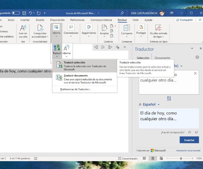This screenshot has width=203, height=169.
Task: Click the source text box in Traductor
Action: click(x=169, y=82)
